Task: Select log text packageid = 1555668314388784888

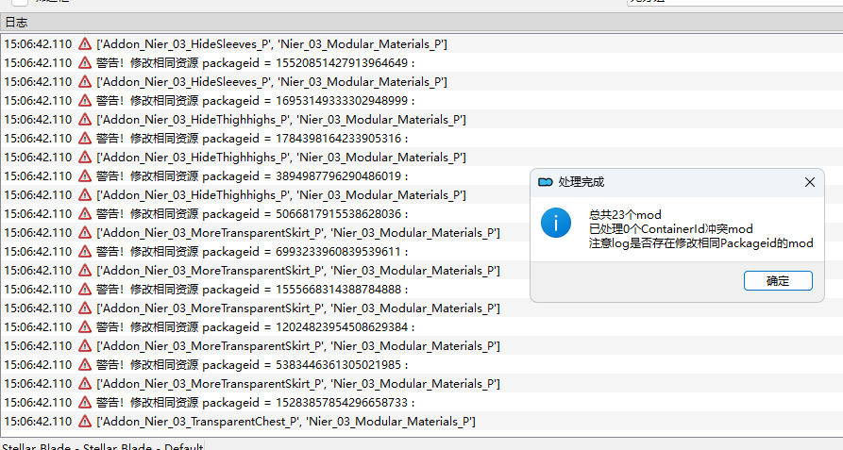Action: click(x=305, y=290)
